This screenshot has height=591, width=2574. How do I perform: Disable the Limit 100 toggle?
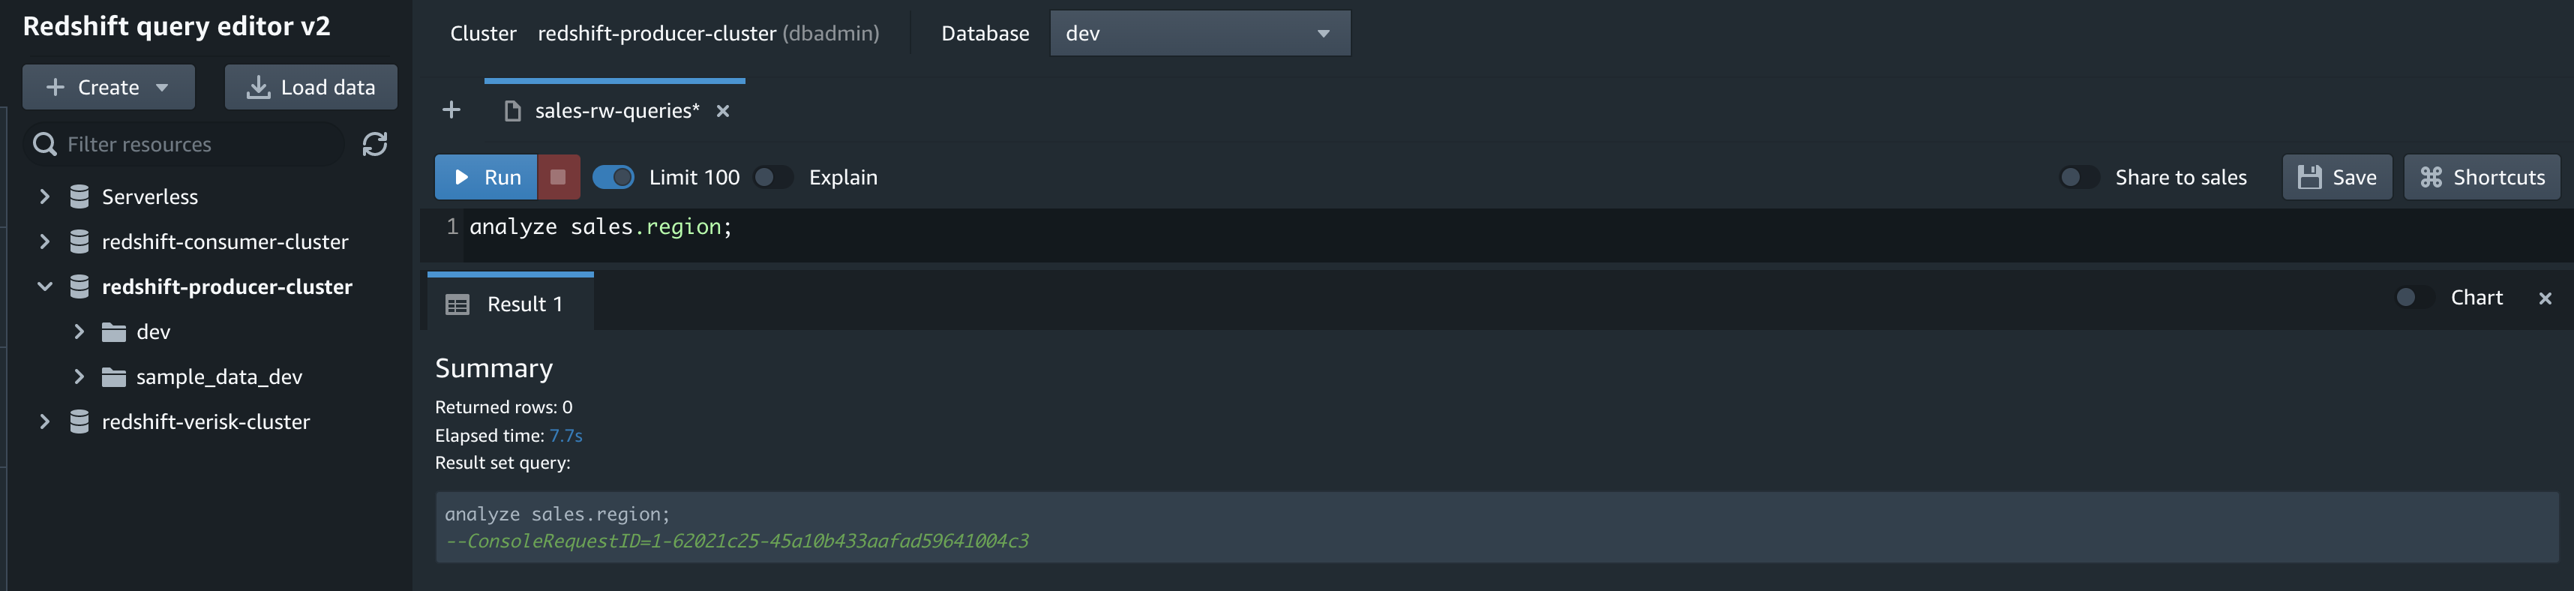[613, 177]
